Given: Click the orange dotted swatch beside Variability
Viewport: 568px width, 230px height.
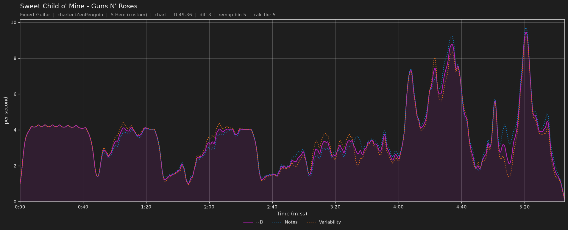Looking at the screenshot, I should (311, 222).
